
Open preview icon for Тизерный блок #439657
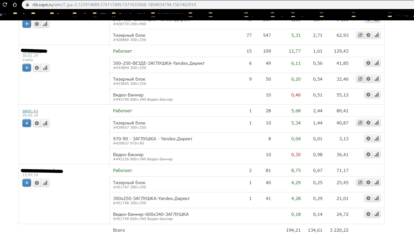pyautogui.click(x=360, y=123)
